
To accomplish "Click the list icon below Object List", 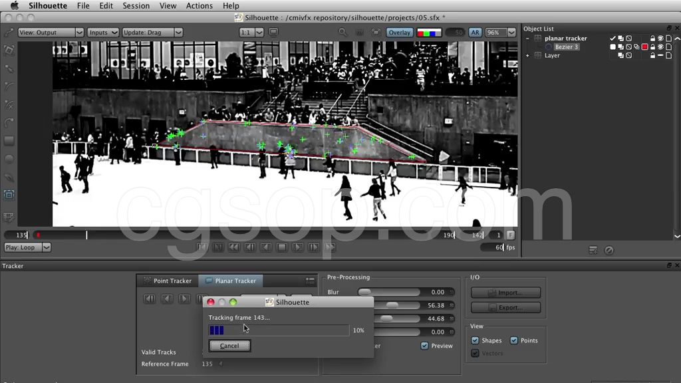I will [x=593, y=250].
